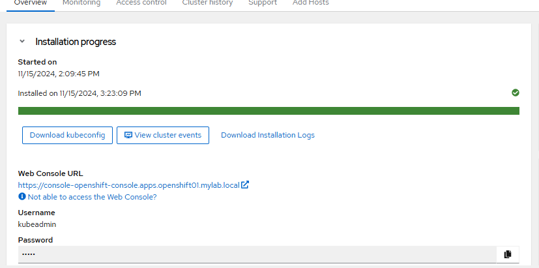Go to the Access control tab

click(141, 3)
